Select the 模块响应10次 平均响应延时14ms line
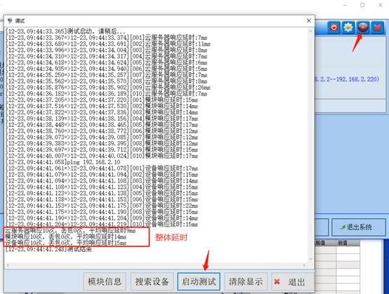This screenshot has width=389, height=294. tap(66, 236)
